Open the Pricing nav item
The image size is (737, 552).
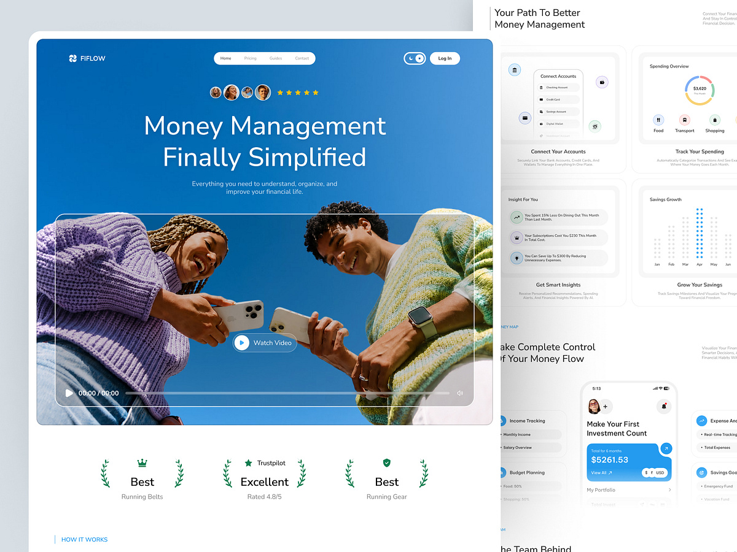click(251, 58)
